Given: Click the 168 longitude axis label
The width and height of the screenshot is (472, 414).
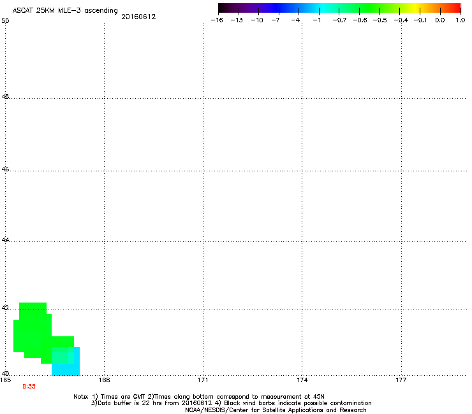Looking at the screenshot, I should (x=105, y=380).
